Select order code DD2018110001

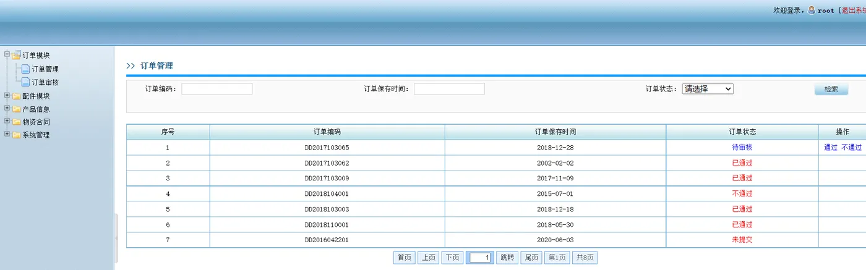click(x=327, y=225)
